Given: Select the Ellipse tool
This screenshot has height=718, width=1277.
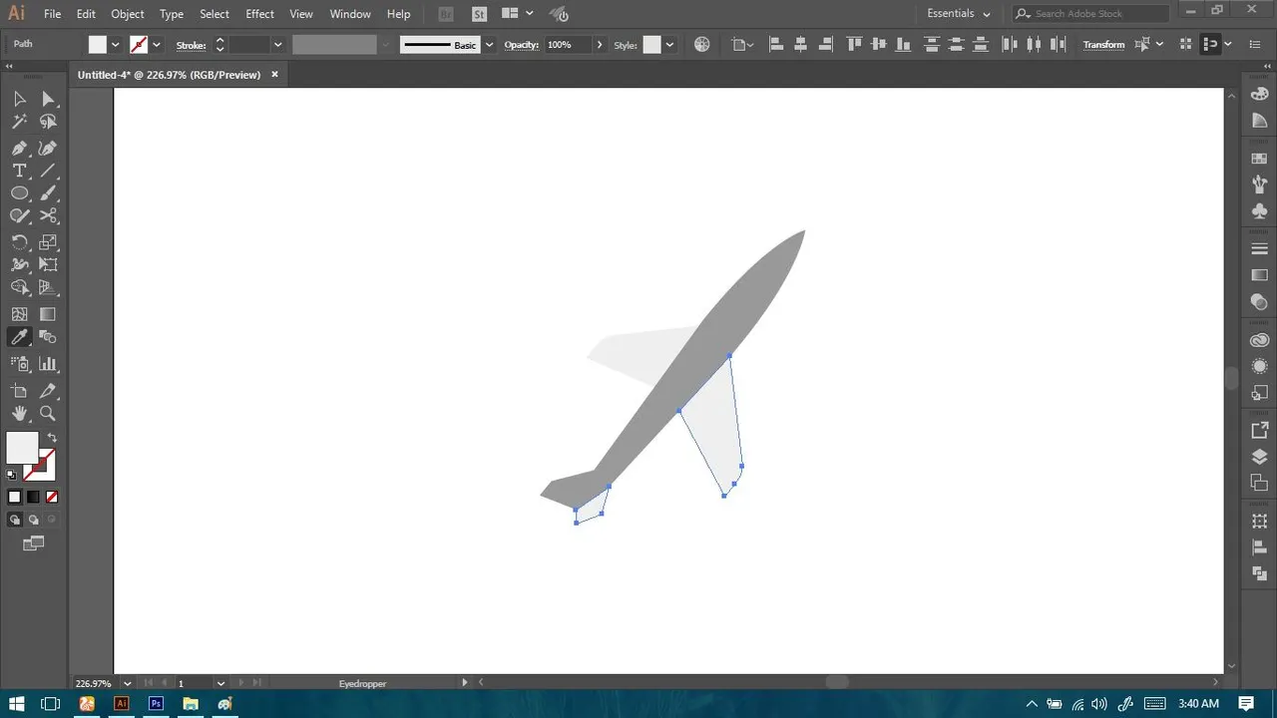Looking at the screenshot, I should 19,193.
